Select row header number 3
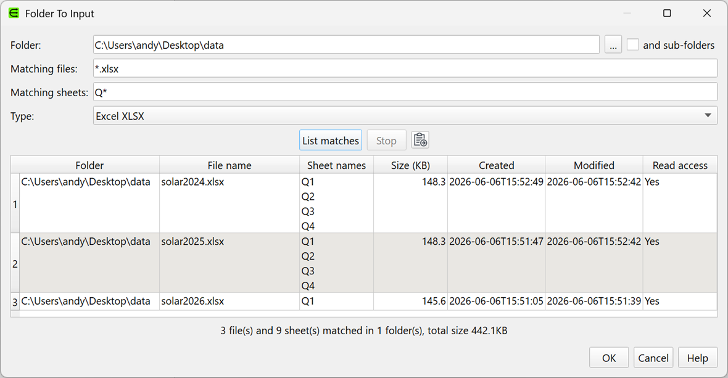This screenshot has height=378, width=728. 15,302
